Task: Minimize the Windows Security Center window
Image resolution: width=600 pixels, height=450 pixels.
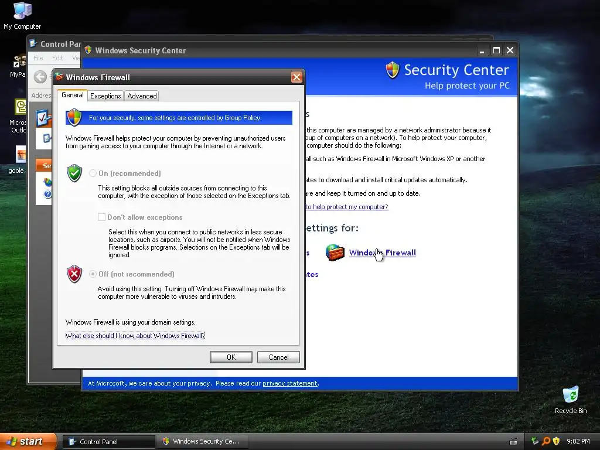Action: [482, 50]
